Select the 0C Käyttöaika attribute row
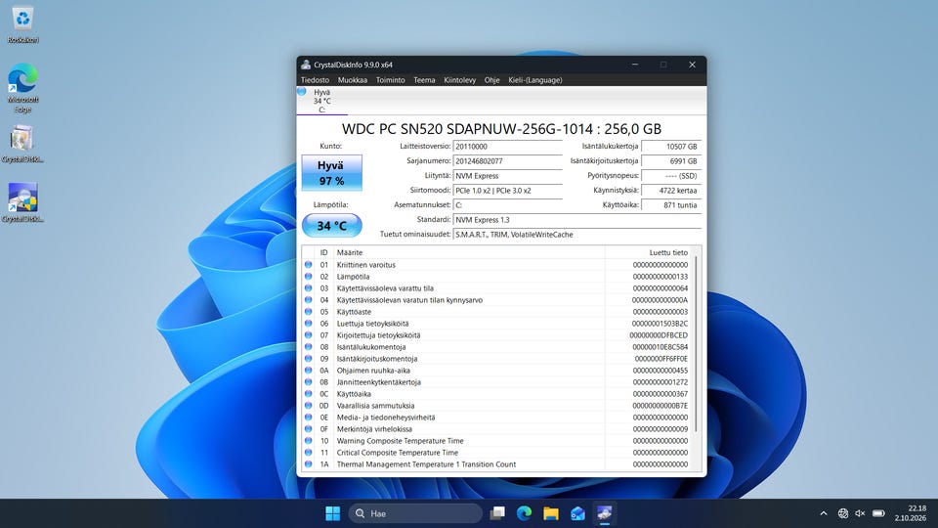Viewport: 938px width, 528px height. (x=497, y=394)
